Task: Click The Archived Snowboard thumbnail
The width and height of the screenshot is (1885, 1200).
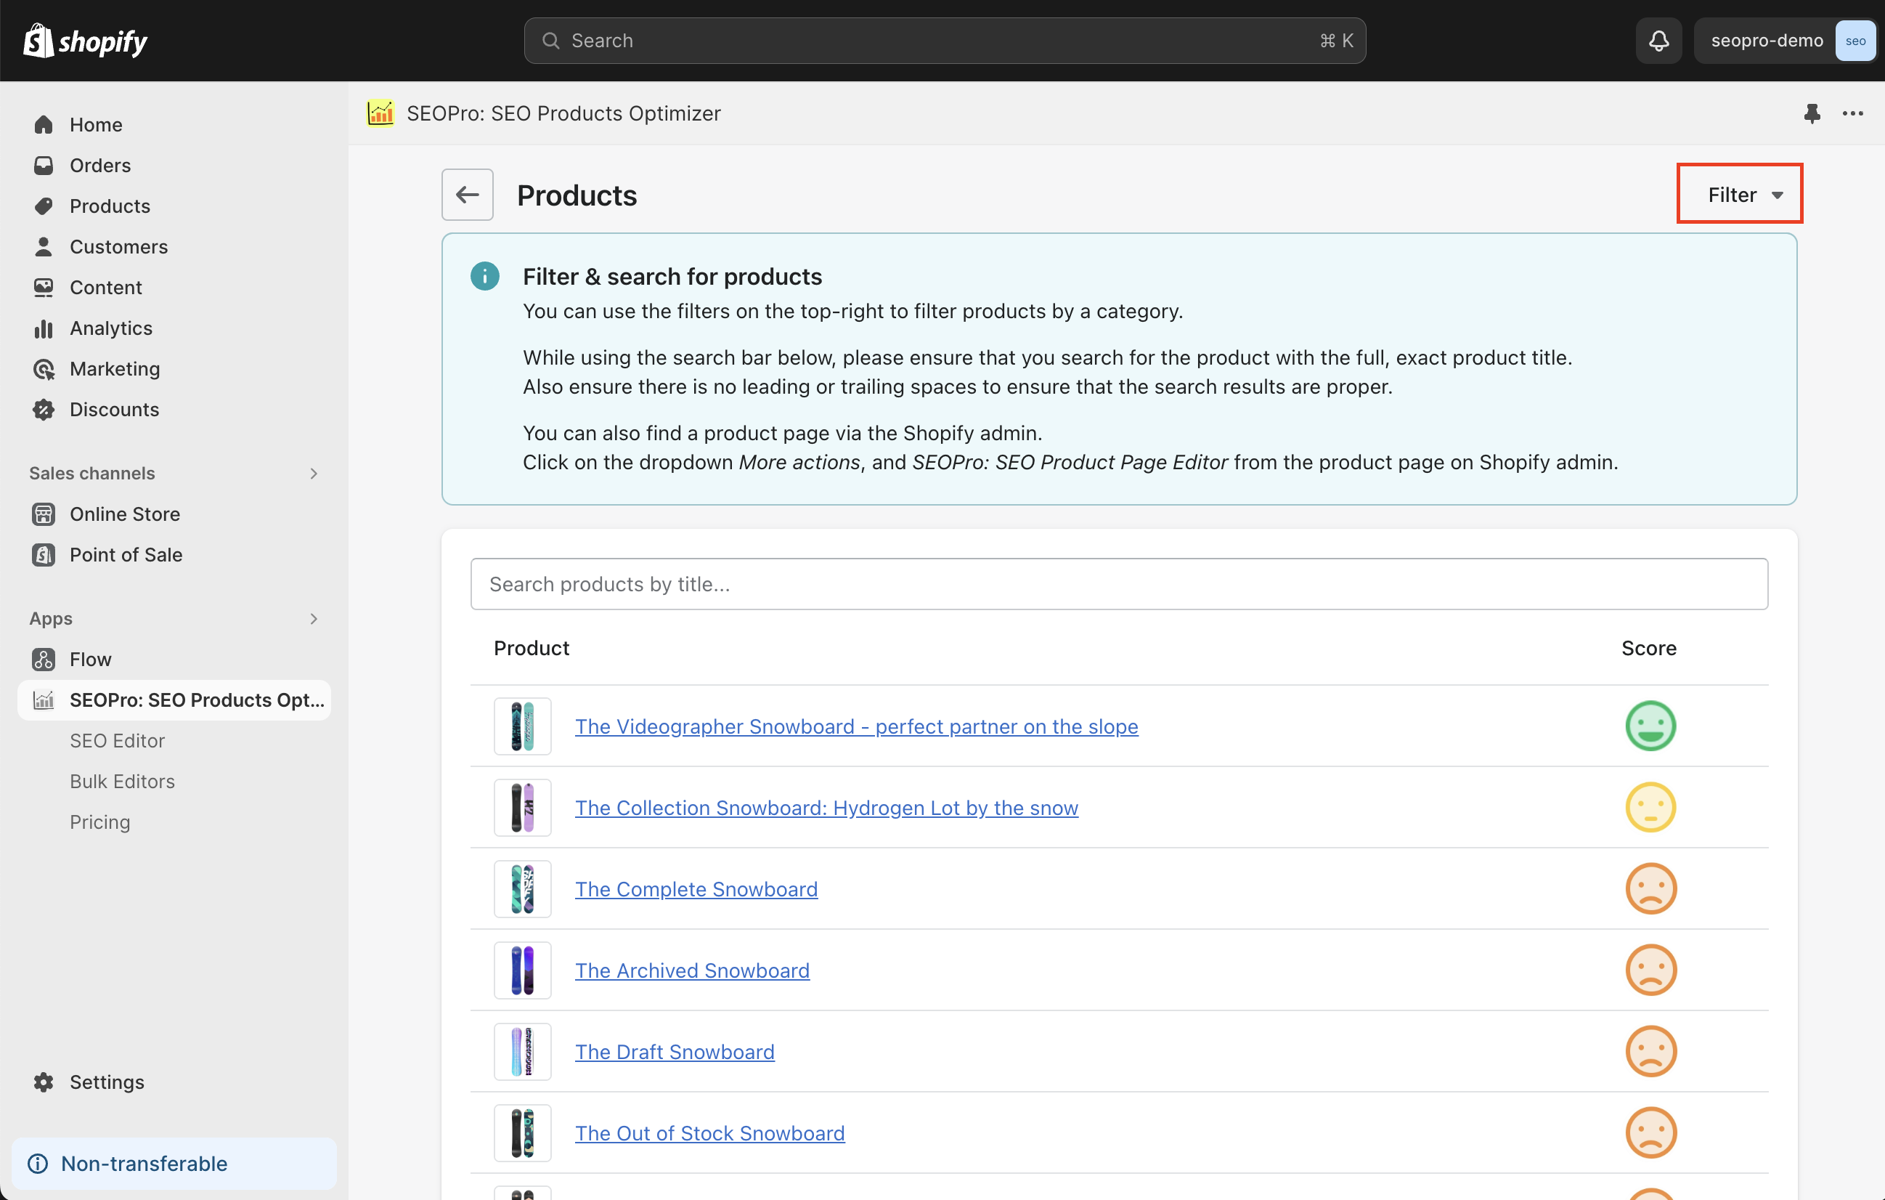Action: pos(522,970)
